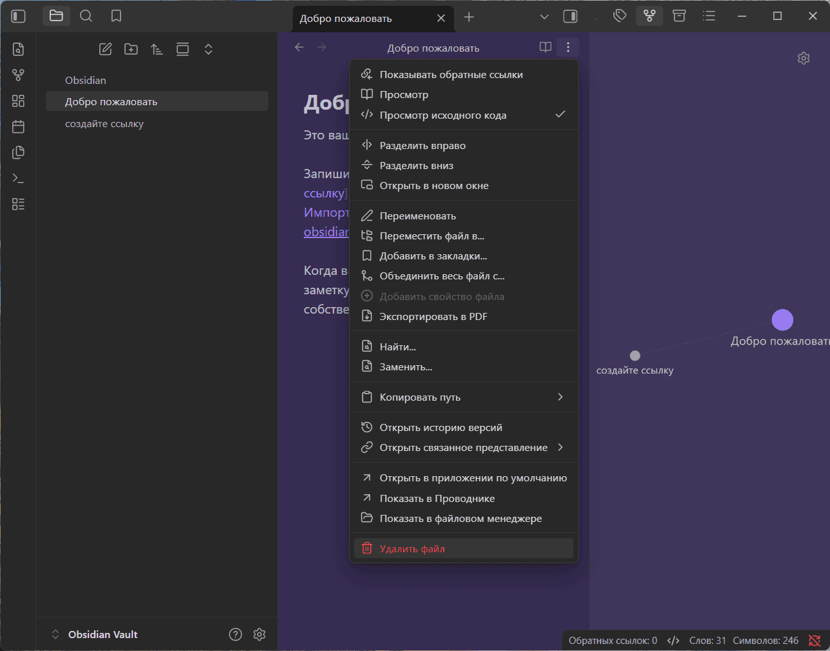Toggle Просмотр исходного кода checkmark item
This screenshot has width=830, height=651.
tap(464, 115)
